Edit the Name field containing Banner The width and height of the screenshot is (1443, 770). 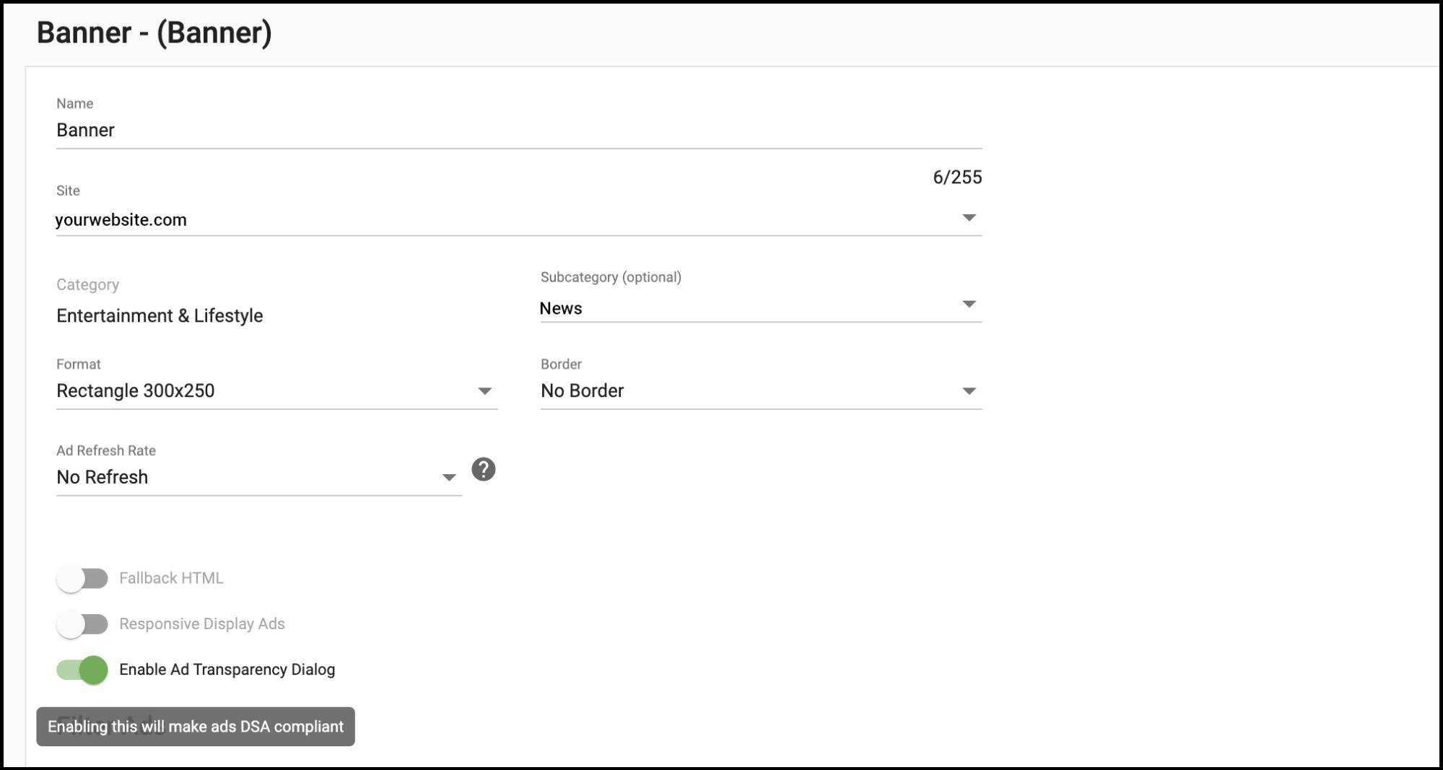point(505,130)
